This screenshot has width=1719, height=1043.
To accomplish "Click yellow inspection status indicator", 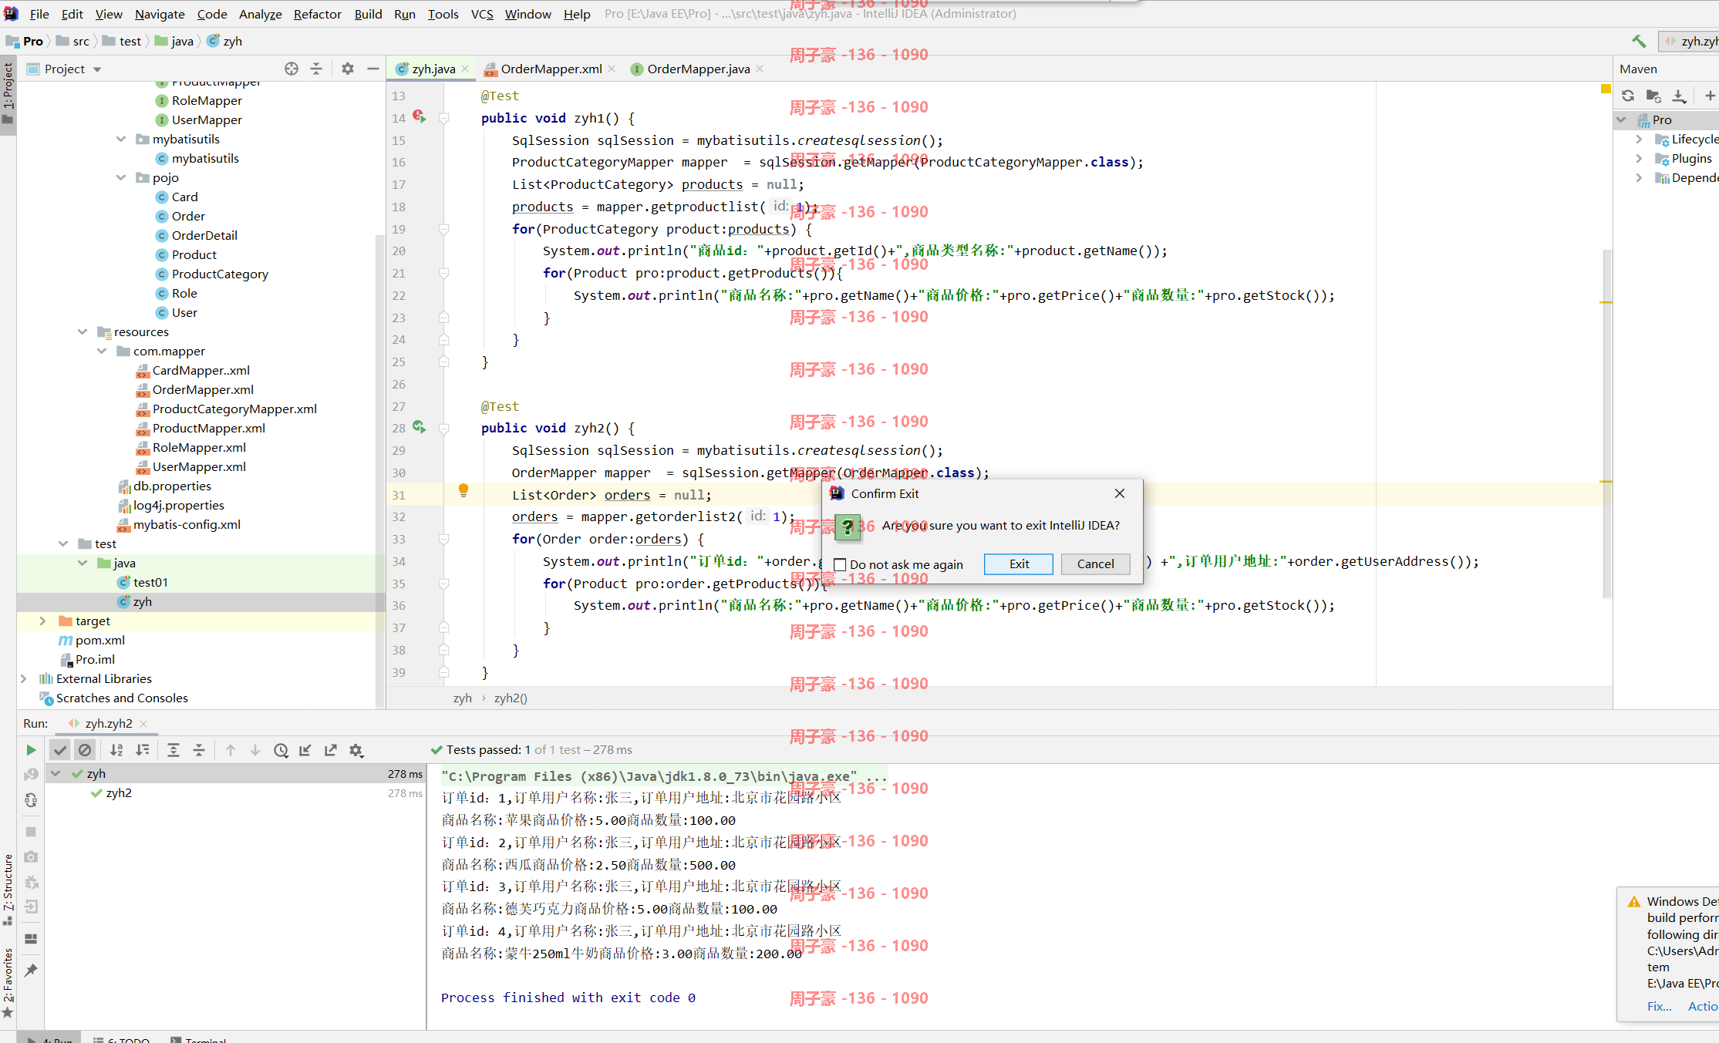I will point(1606,89).
